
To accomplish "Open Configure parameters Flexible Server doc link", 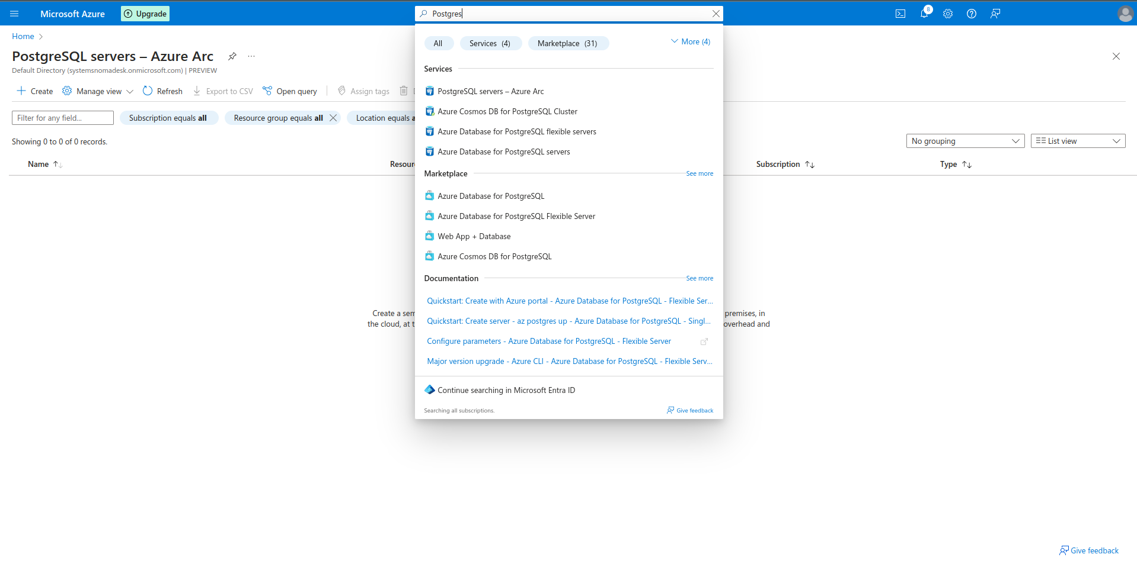I will tap(549, 341).
